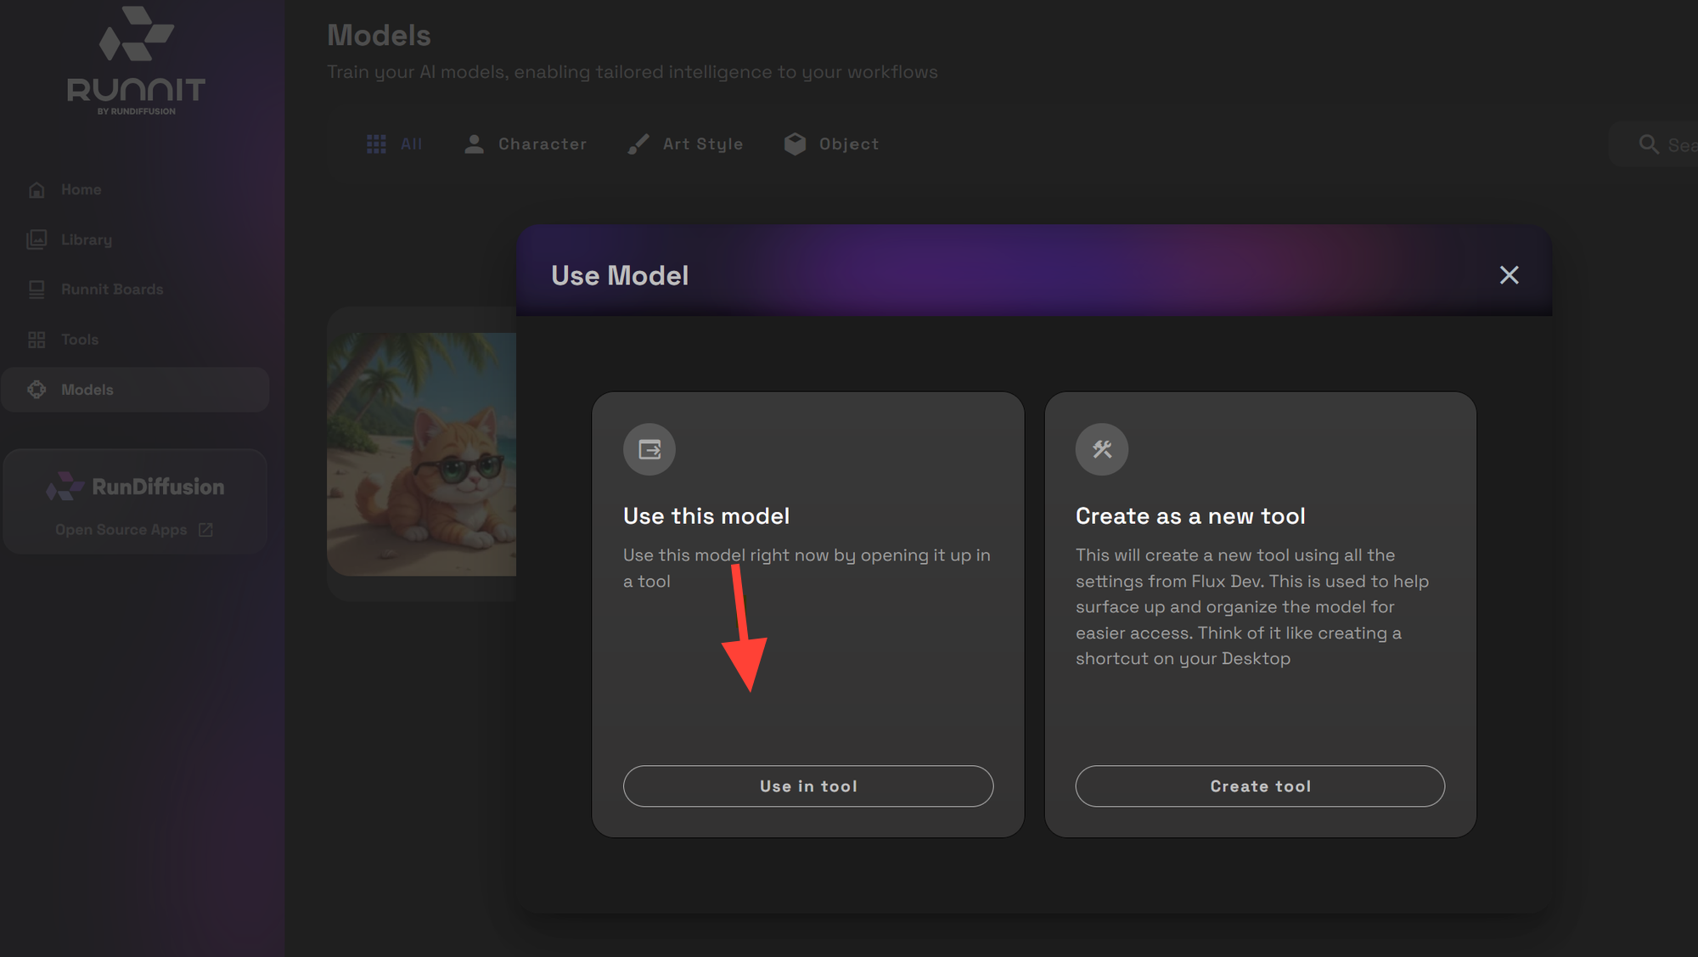Switch to the All filter tab

coord(395,144)
